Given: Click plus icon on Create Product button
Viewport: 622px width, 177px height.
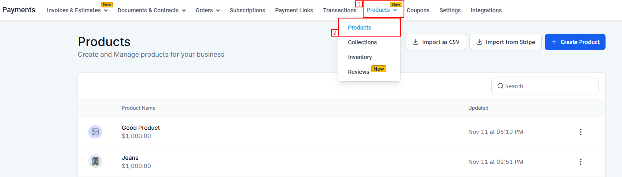Looking at the screenshot, I should click(x=554, y=42).
